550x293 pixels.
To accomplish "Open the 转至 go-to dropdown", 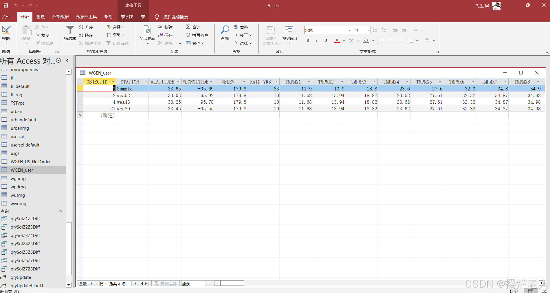I will coord(243,35).
